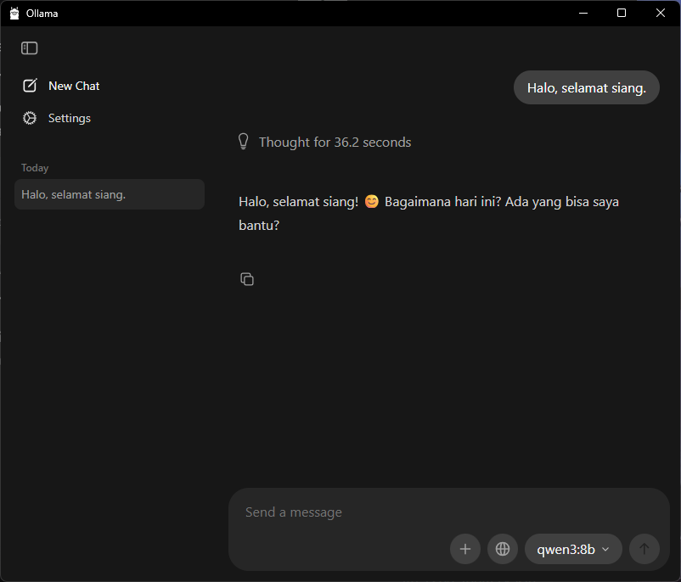
Task: Open the 'Halo, selamat siang.' chat in history
Action: [110, 194]
